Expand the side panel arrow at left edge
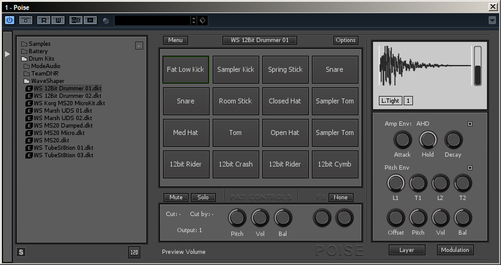Viewport: 501px width, 265px height. click(x=7, y=54)
